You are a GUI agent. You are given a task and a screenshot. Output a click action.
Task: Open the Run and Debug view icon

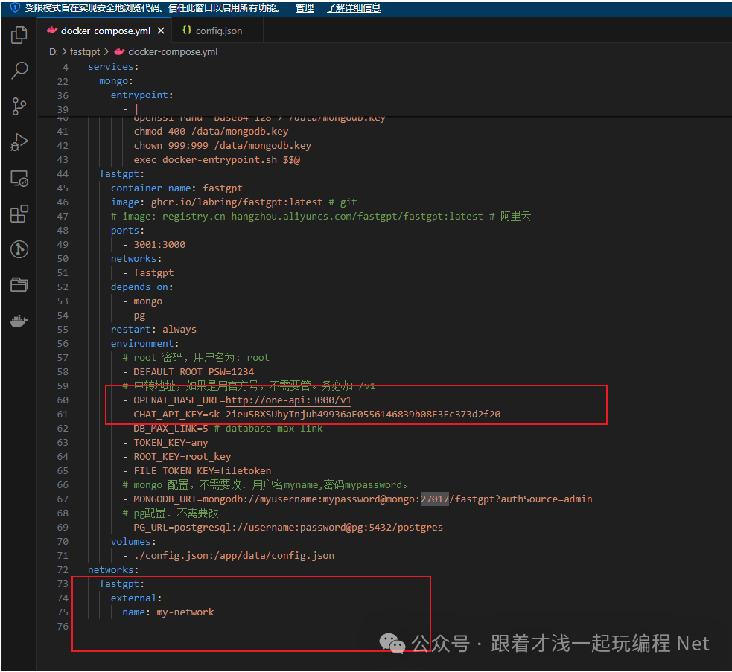19,142
